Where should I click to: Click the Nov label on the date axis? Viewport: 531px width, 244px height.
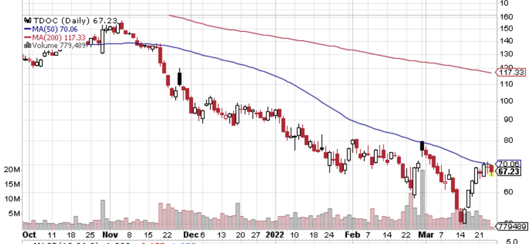109,234
